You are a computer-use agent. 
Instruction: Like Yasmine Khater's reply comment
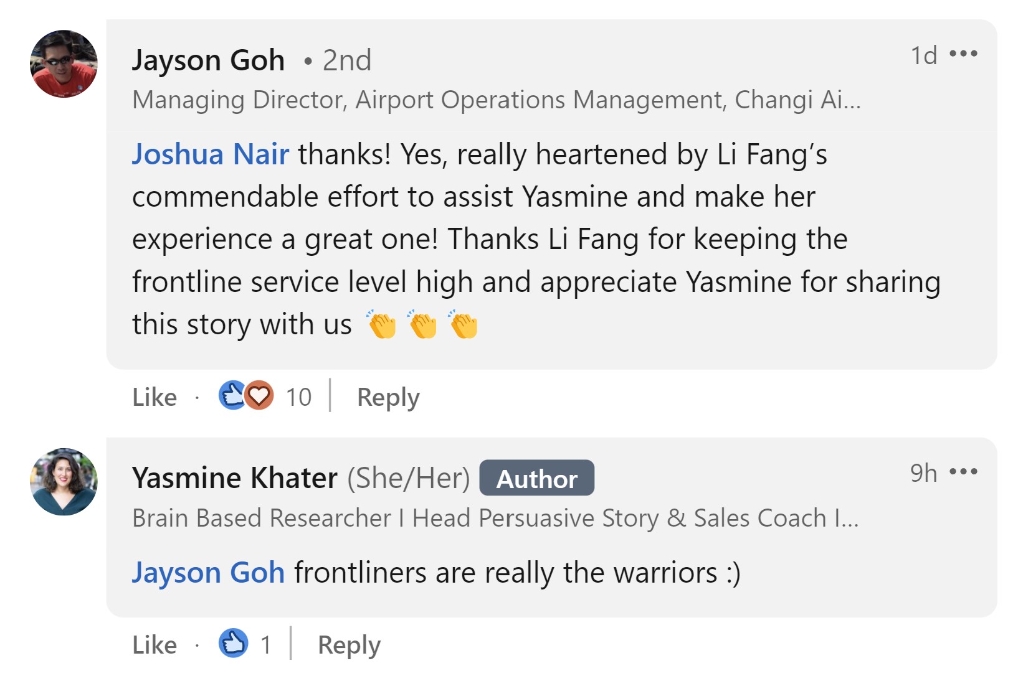(155, 645)
